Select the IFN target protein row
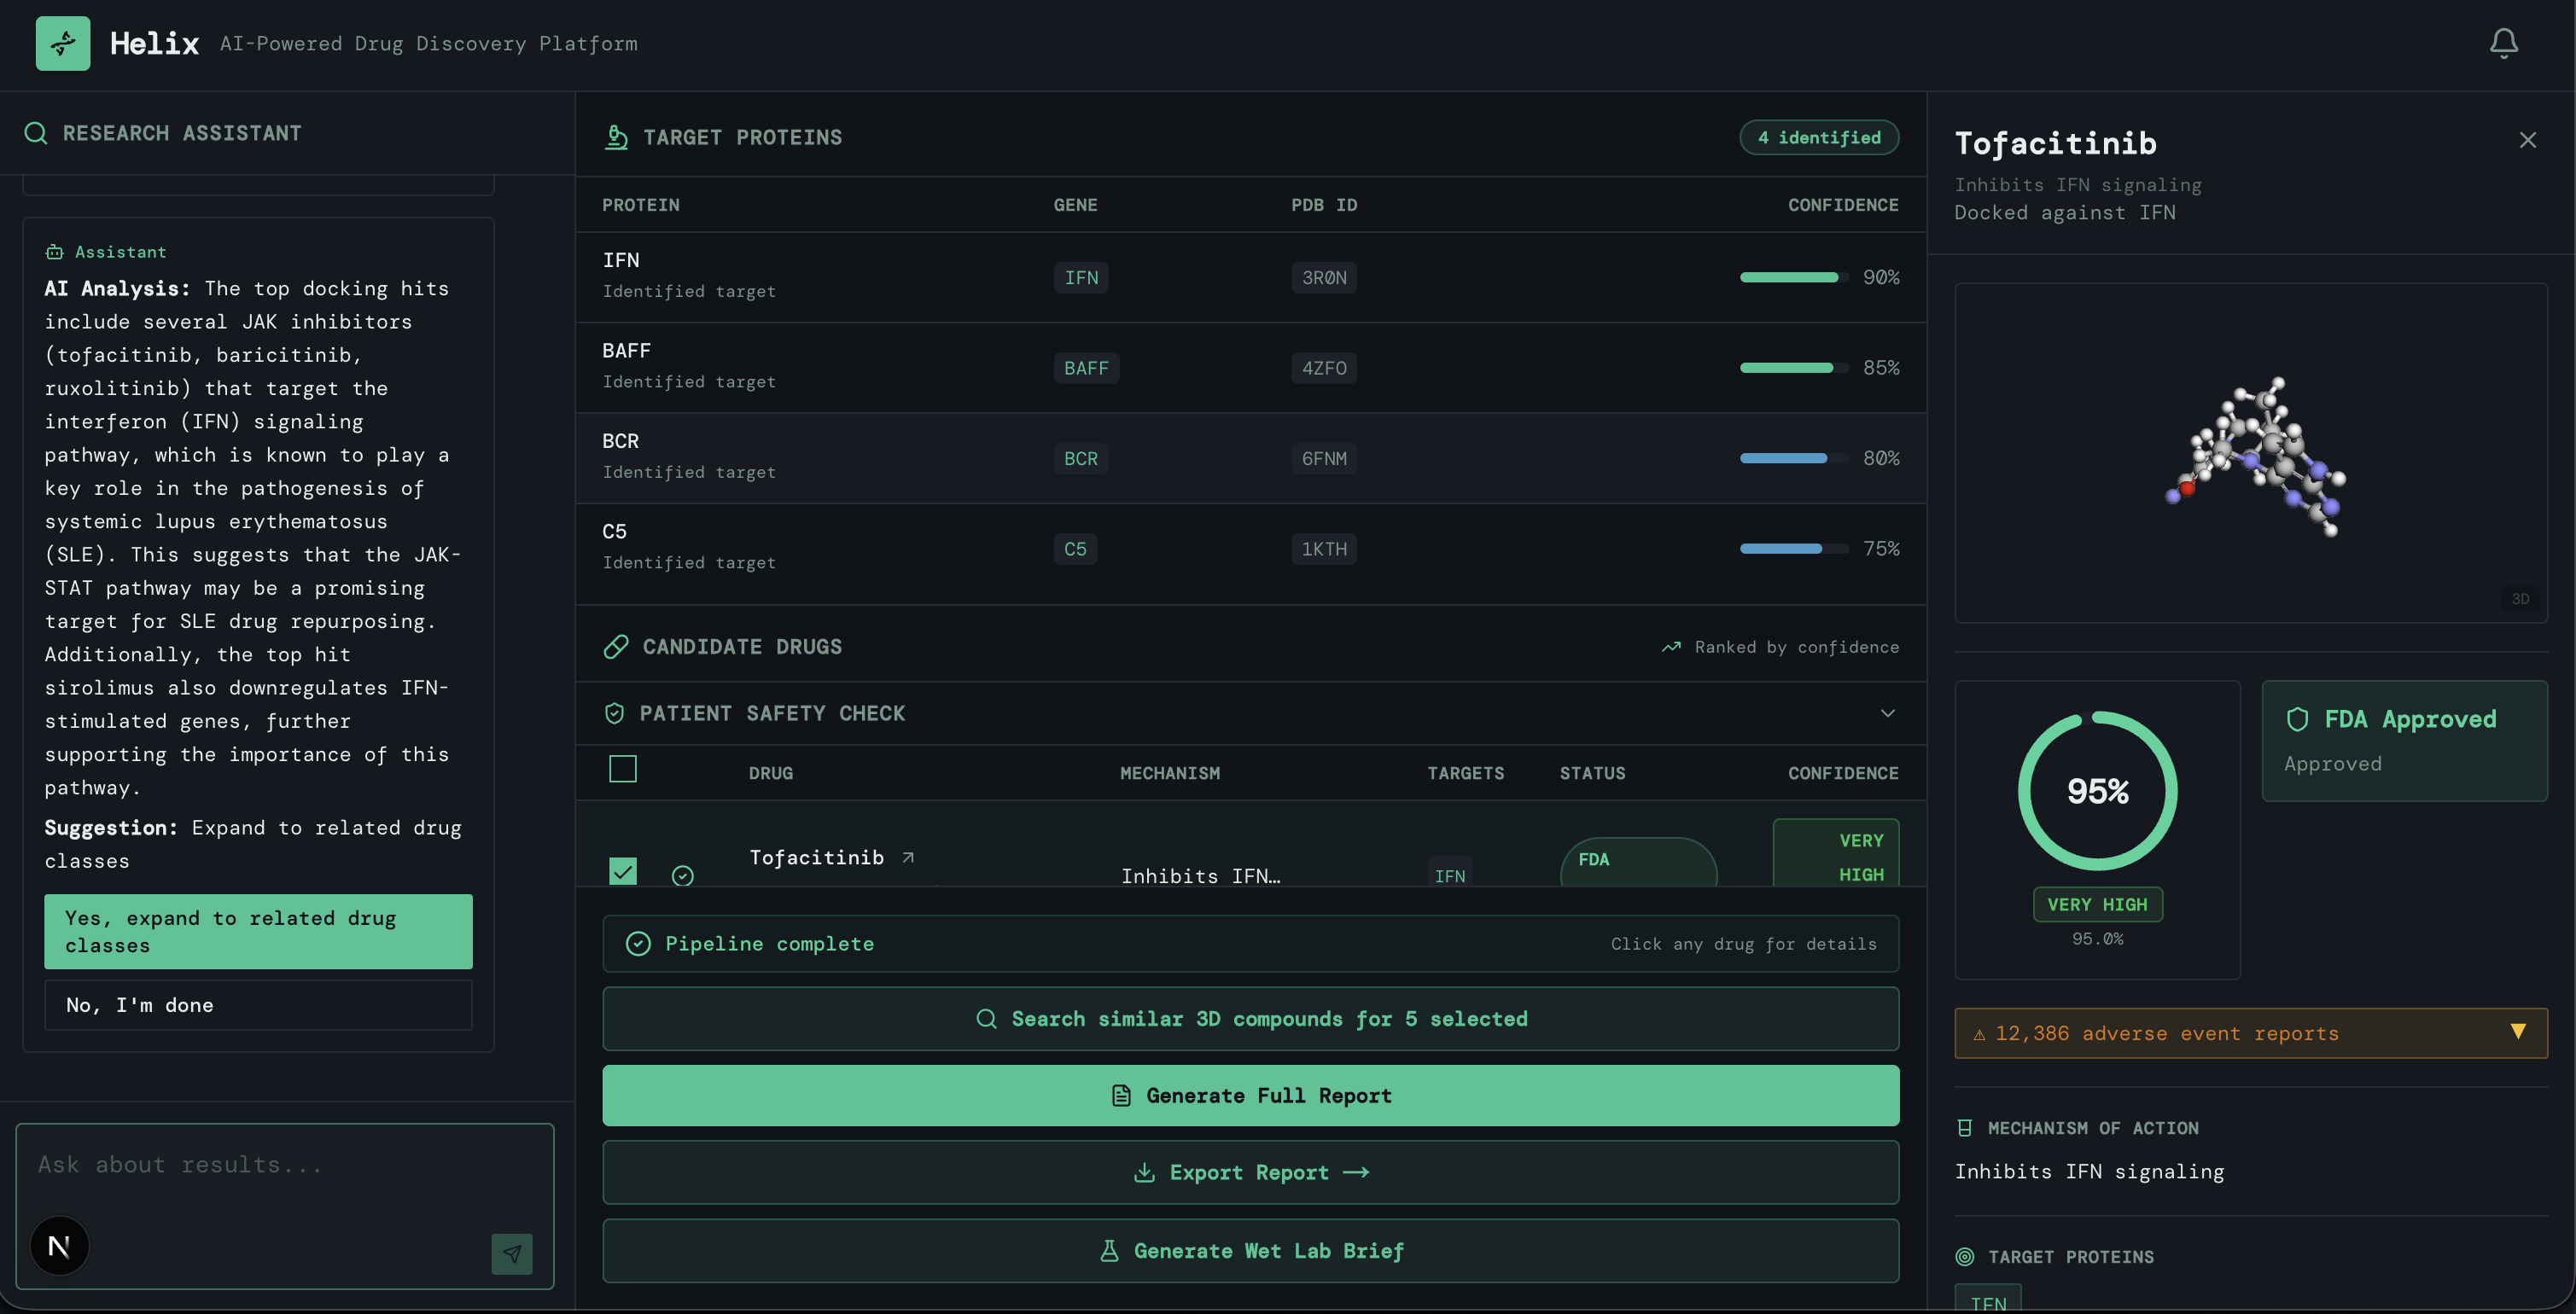Viewport: 2576px width, 1314px height. 1250,277
